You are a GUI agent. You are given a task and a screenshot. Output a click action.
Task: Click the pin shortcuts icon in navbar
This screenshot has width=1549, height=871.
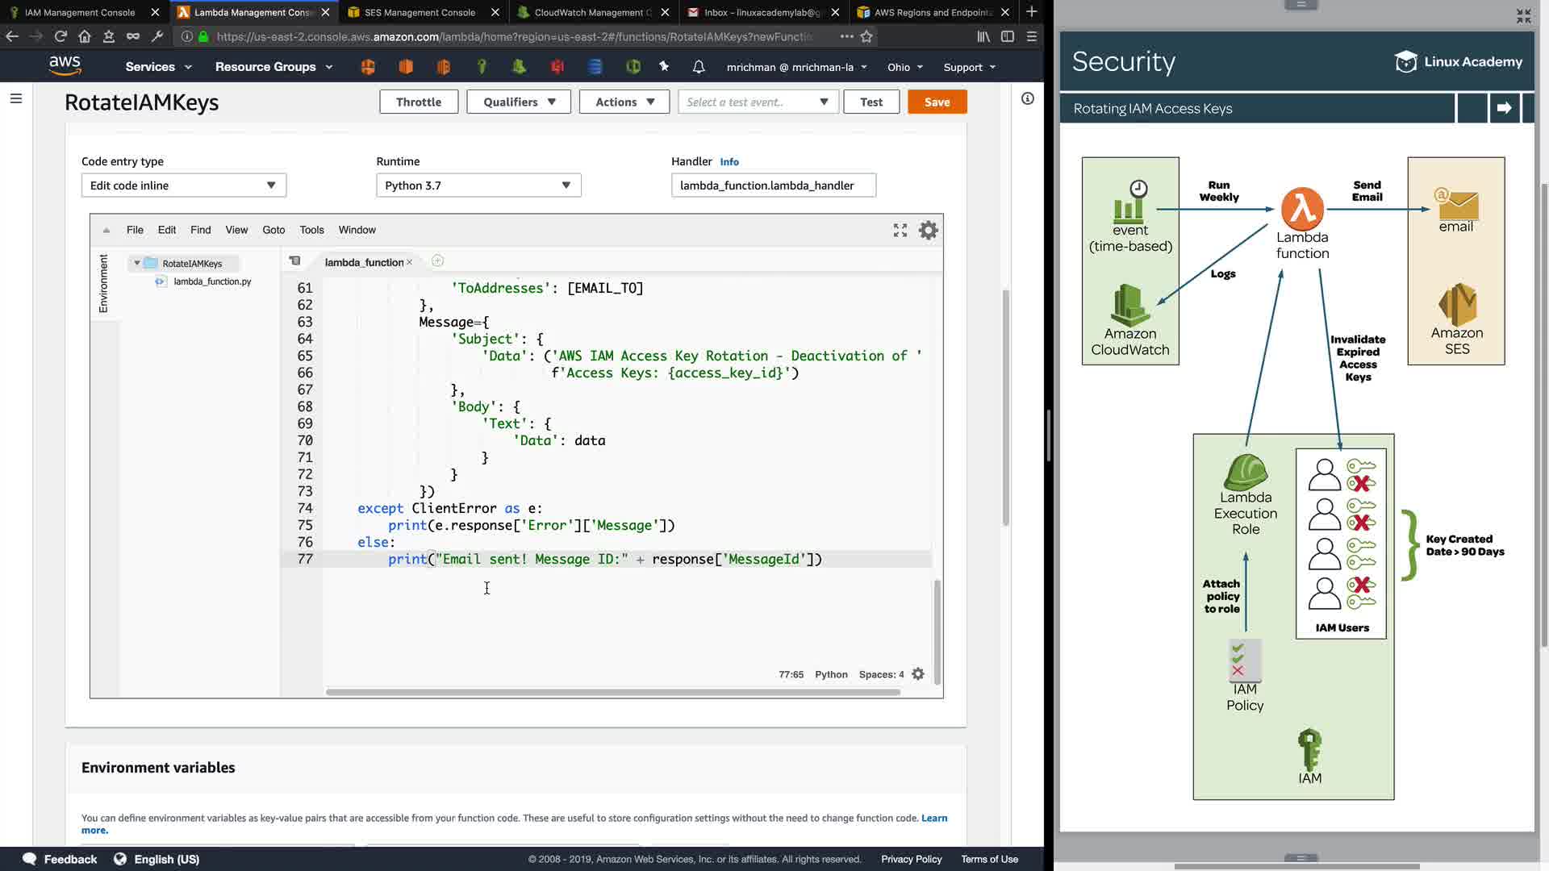(664, 67)
